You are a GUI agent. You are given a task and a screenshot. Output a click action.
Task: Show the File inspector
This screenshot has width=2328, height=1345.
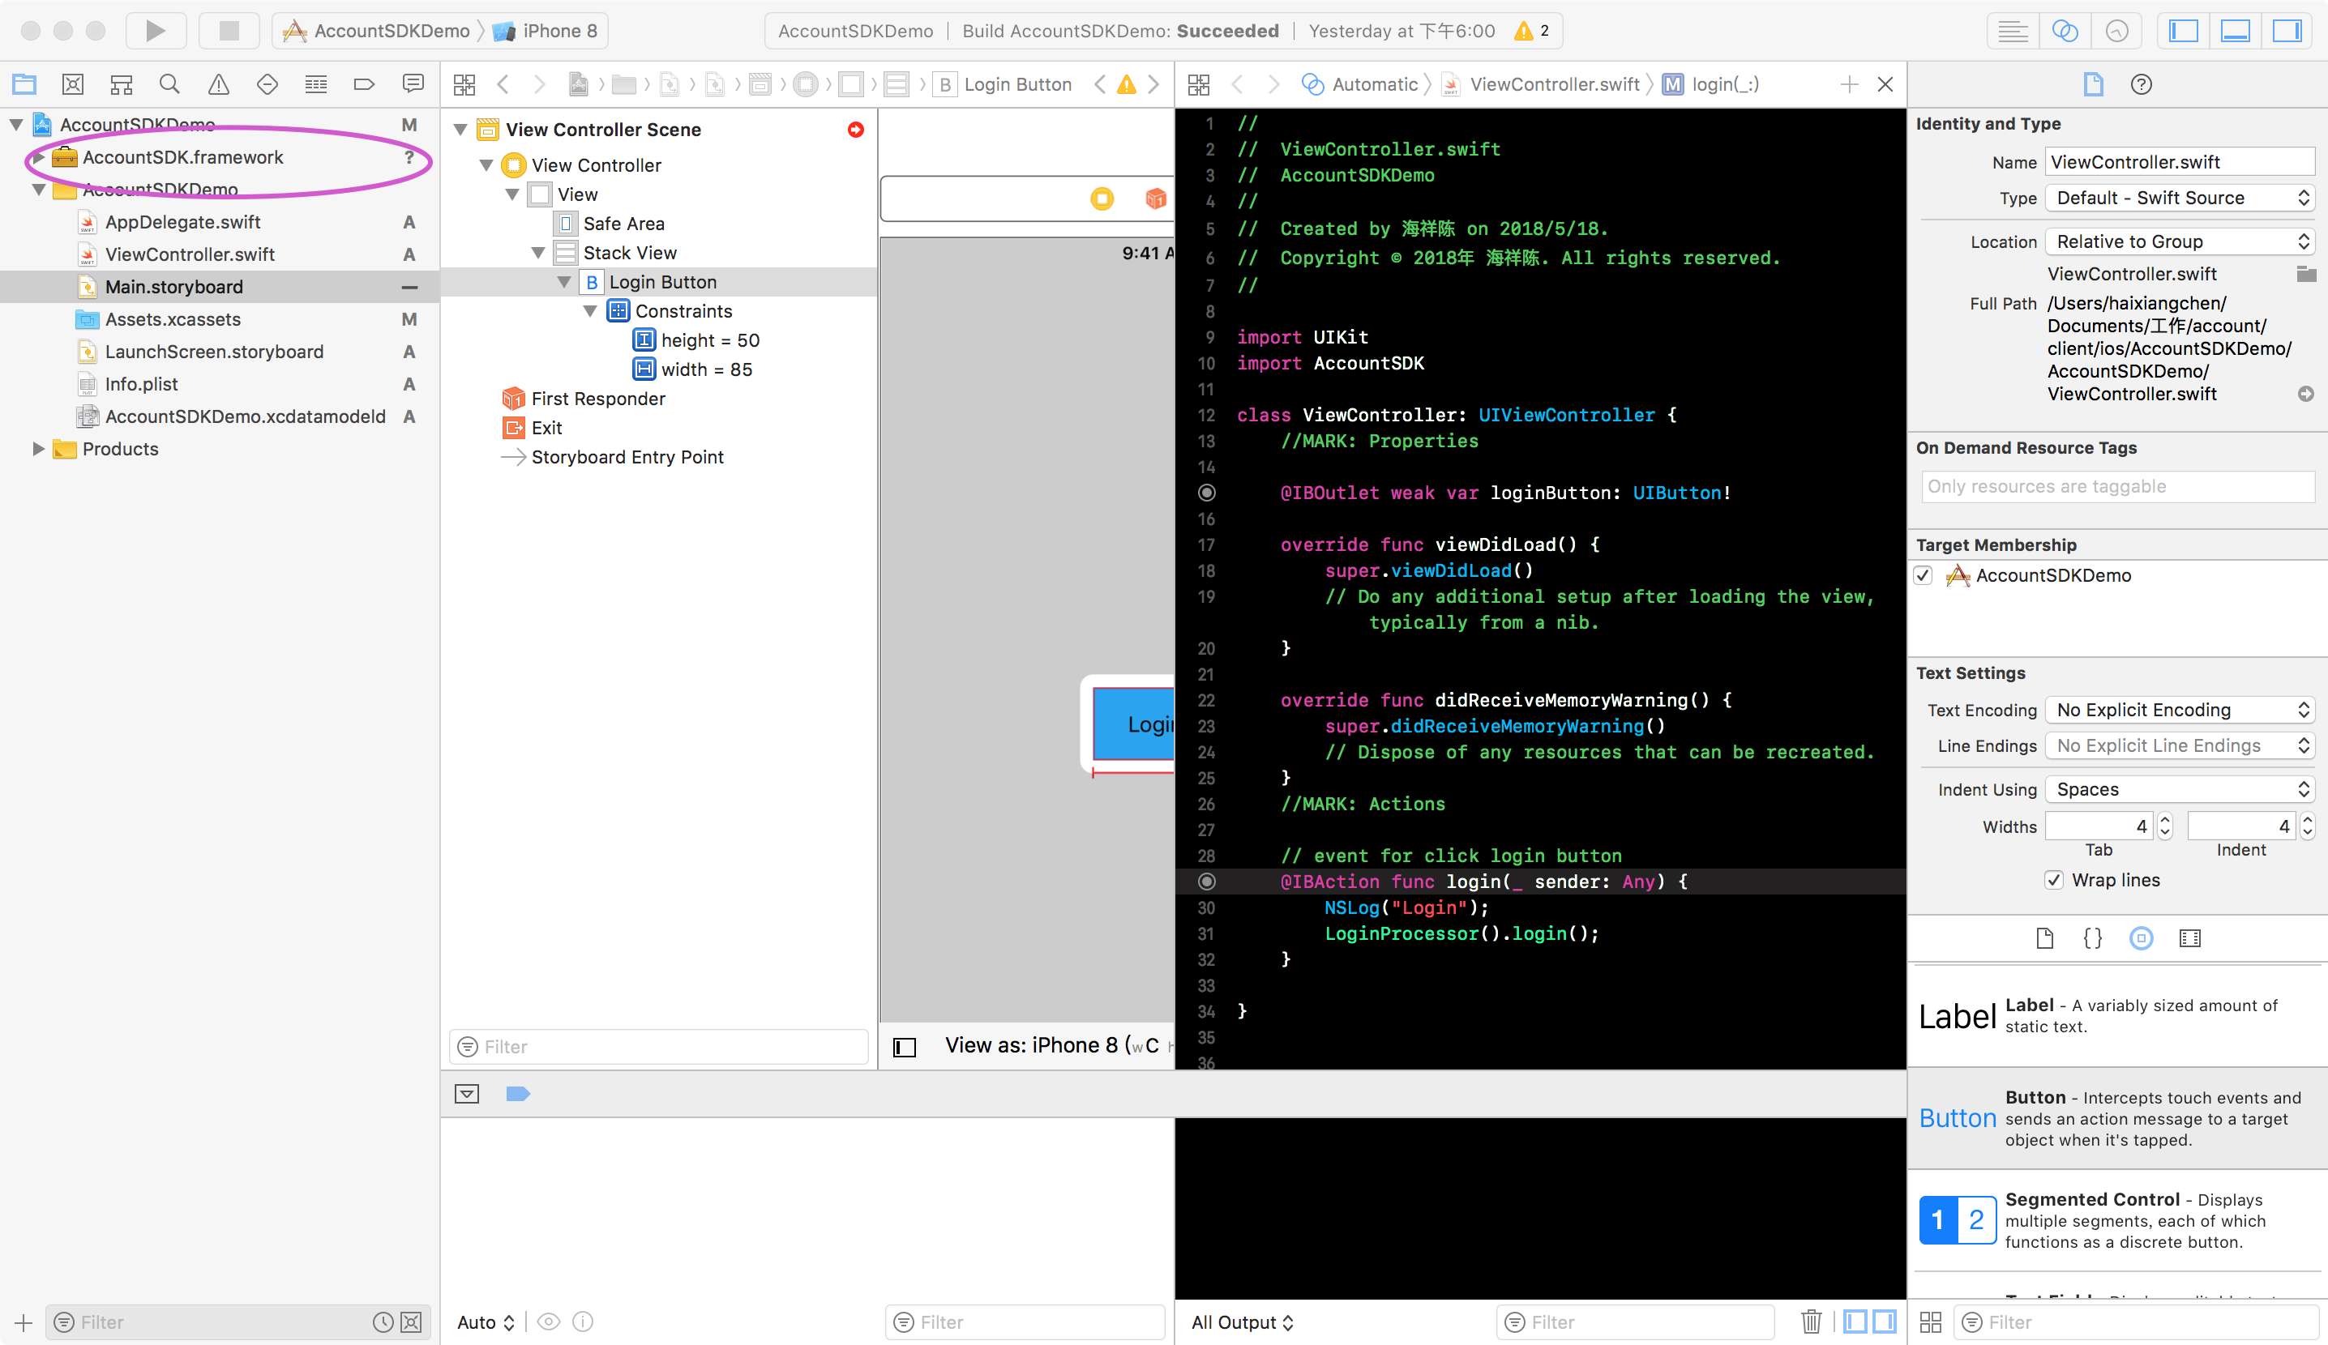click(2094, 84)
